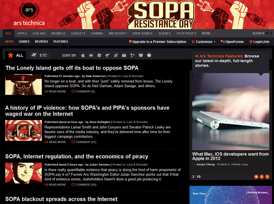Open the Customize dropdown

(204, 42)
